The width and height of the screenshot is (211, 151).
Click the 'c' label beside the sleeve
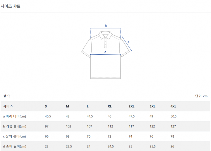pos(128,42)
